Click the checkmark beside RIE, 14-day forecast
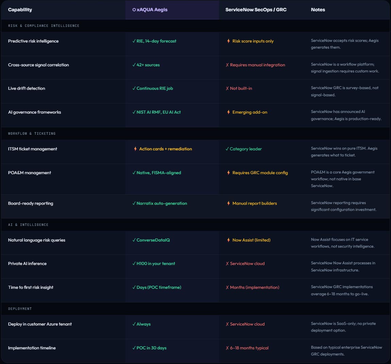The width and height of the screenshot is (391, 364). [x=134, y=41]
